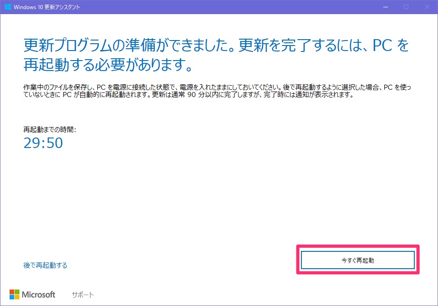Click the 作業中のファイルを保存し paragraph
Screen dimensions: 438x306
tap(217, 91)
